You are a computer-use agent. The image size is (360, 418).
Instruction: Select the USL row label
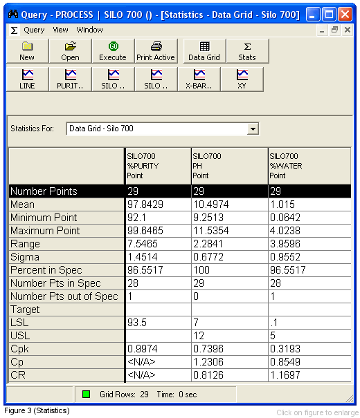(66, 336)
